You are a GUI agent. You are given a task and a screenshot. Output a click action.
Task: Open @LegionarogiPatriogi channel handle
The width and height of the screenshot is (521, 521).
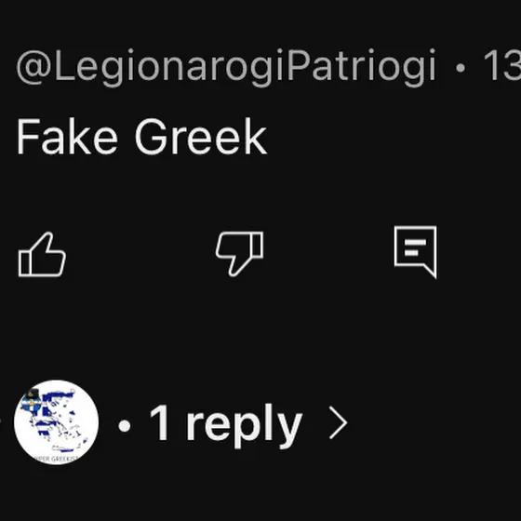pyautogui.click(x=226, y=68)
